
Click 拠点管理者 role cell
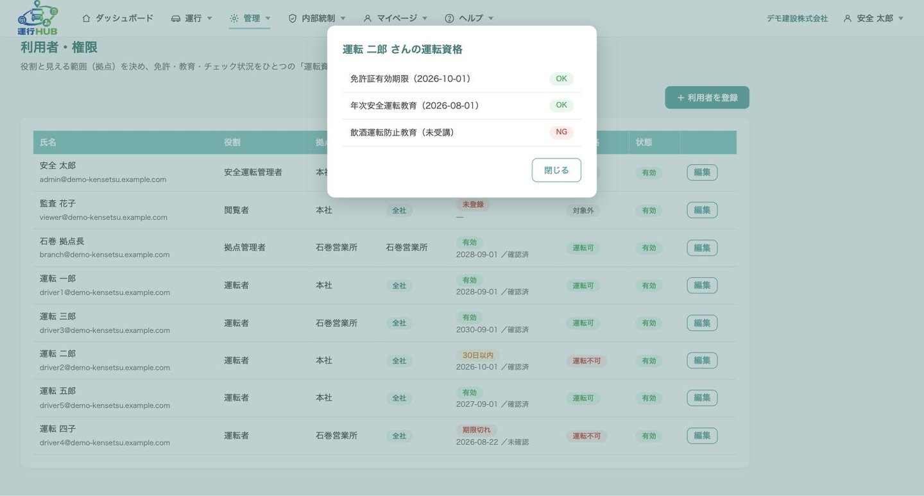244,247
